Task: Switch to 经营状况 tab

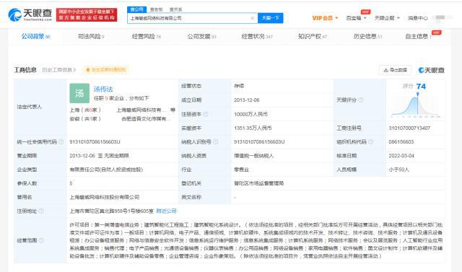Action: [257, 37]
